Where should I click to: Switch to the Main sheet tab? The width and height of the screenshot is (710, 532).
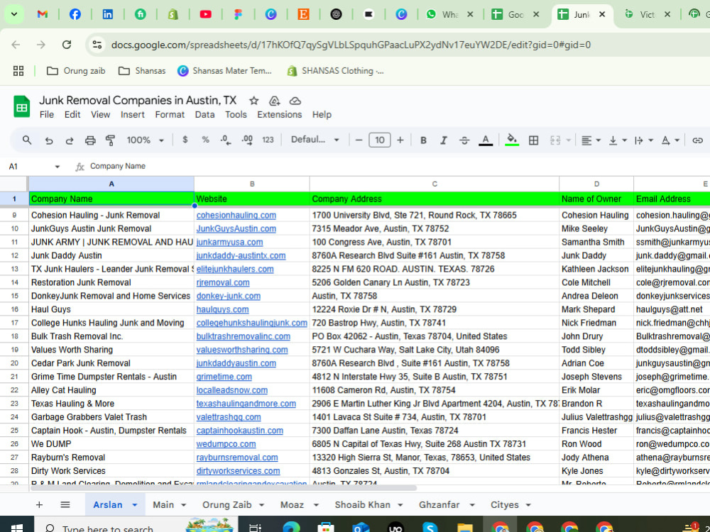coord(163,504)
